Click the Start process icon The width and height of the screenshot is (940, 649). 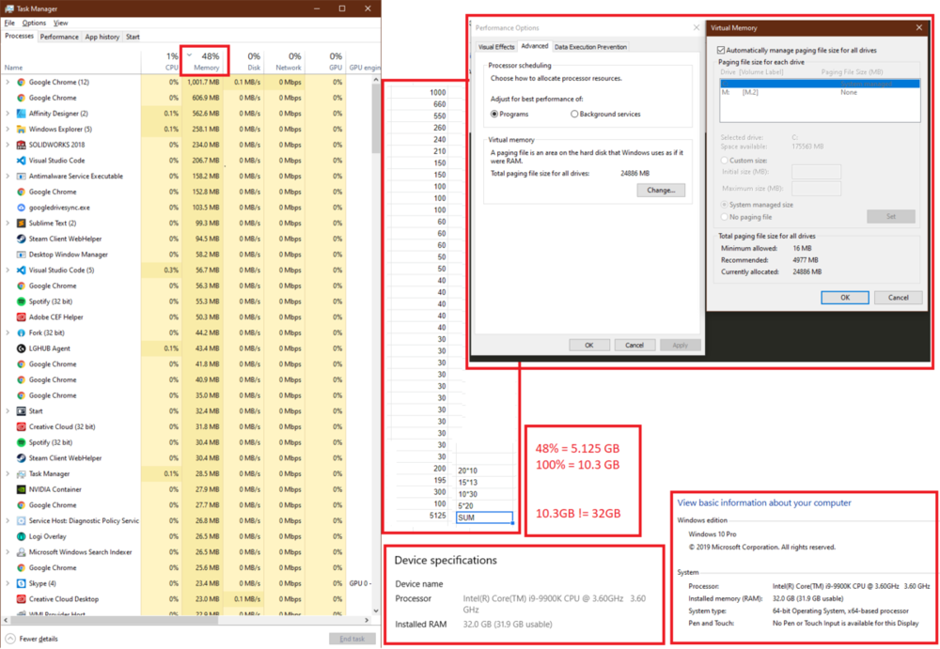tap(21, 411)
